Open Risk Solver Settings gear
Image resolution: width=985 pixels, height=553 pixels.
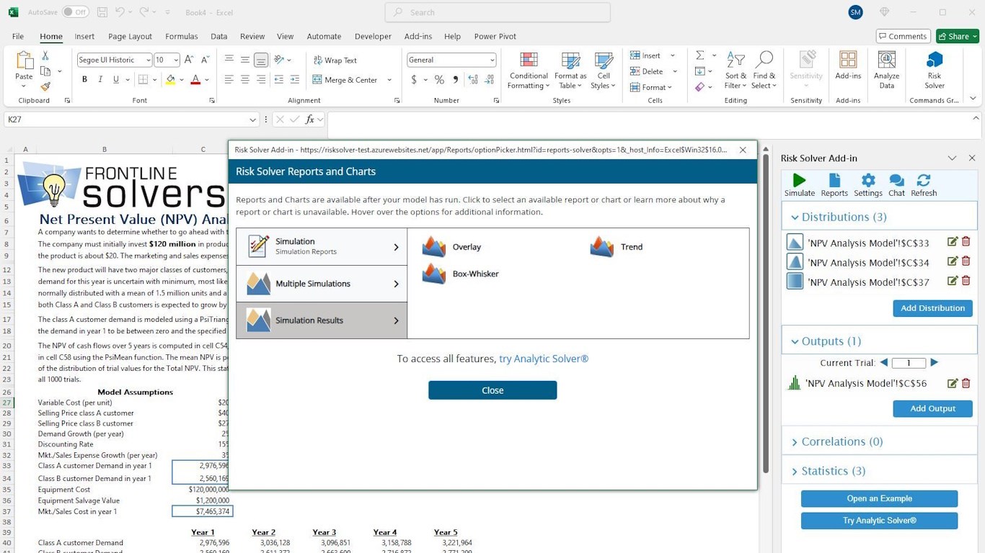click(x=868, y=185)
